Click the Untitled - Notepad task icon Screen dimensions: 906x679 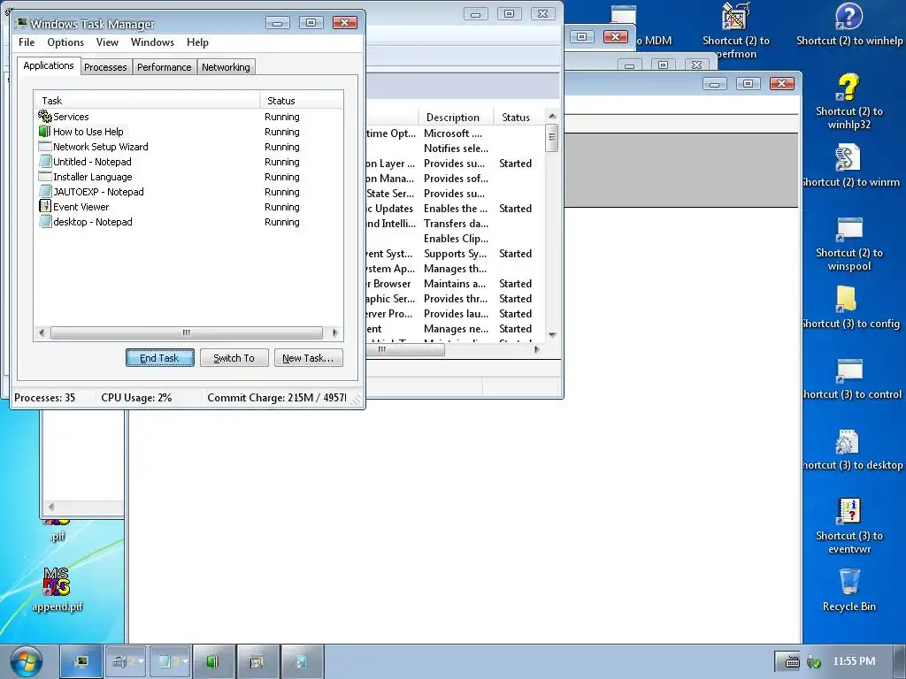tap(45, 162)
